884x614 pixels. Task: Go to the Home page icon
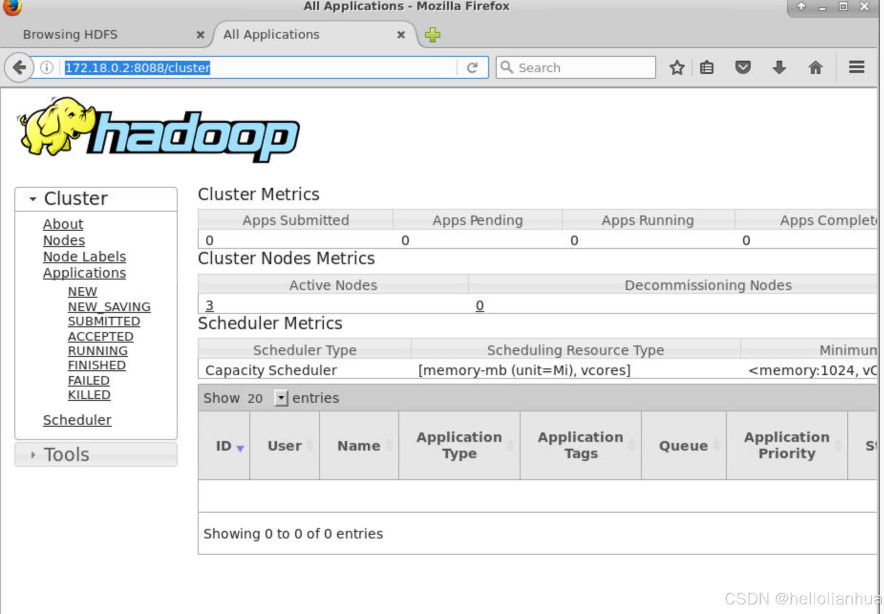tap(816, 67)
